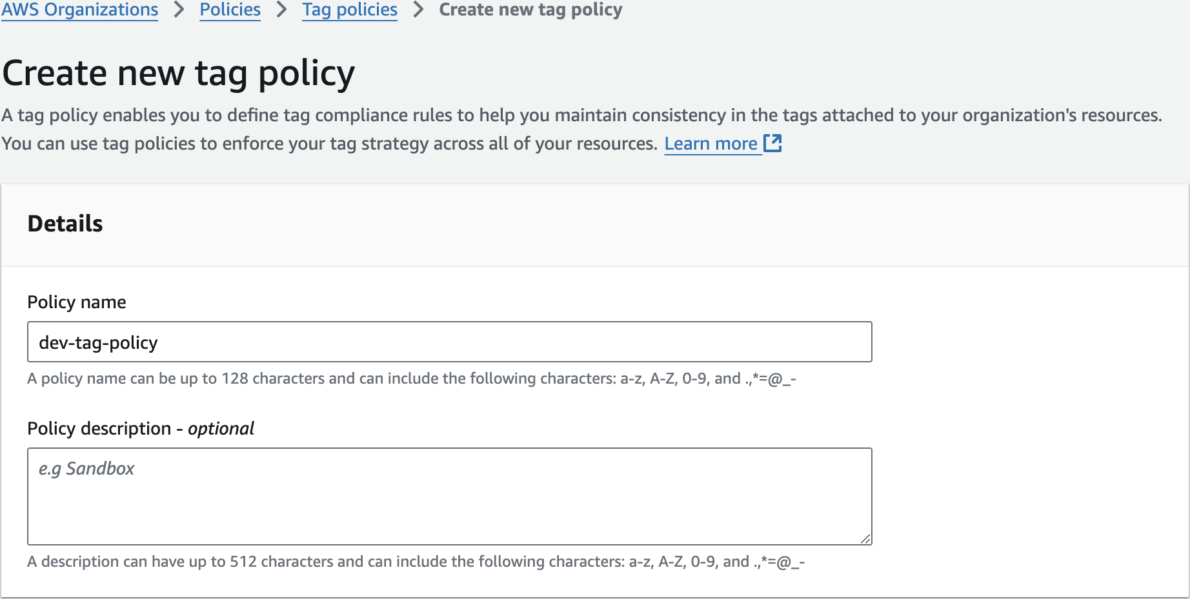The height and width of the screenshot is (599, 1190).
Task: Click the 'Policy name' label
Action: 77,302
